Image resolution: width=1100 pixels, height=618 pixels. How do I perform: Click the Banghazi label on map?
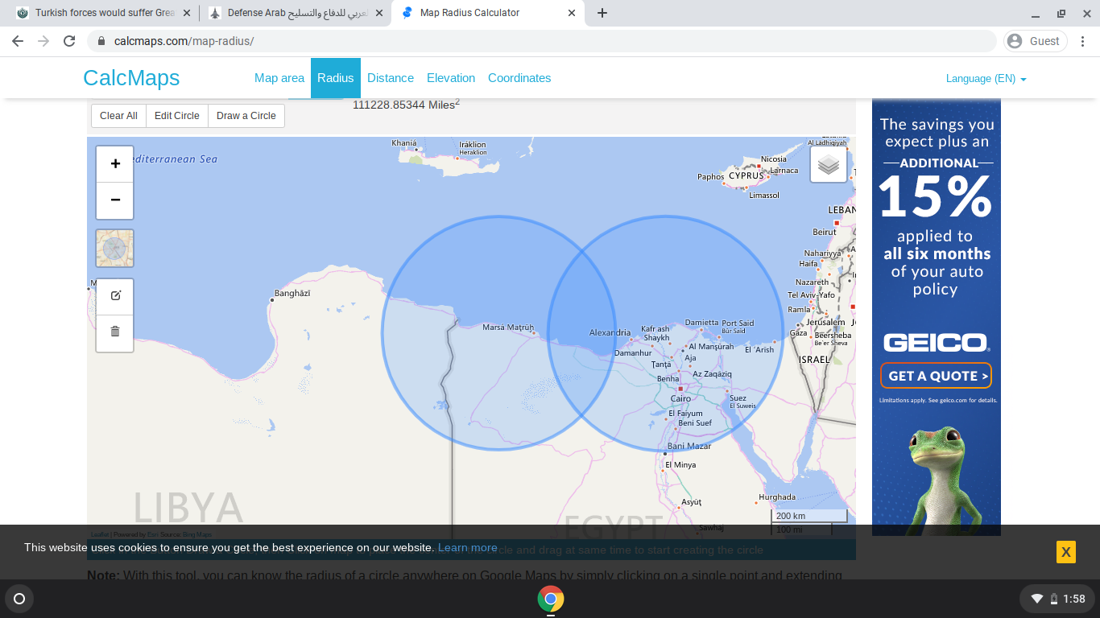pos(292,294)
